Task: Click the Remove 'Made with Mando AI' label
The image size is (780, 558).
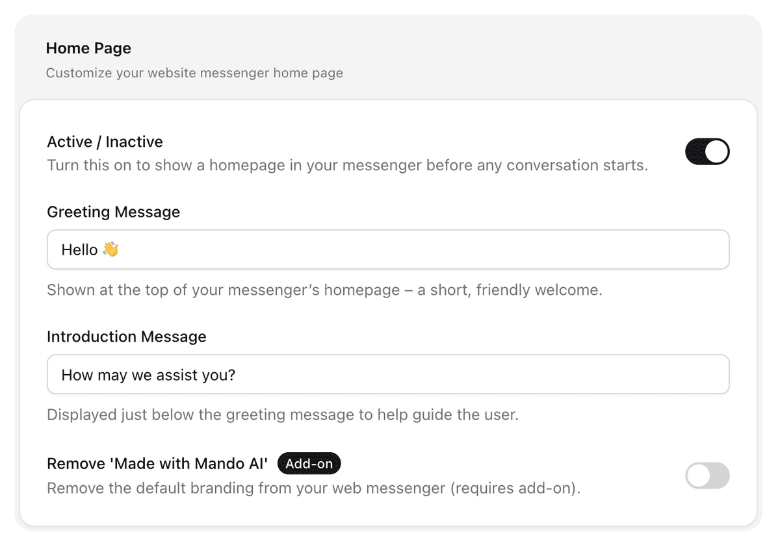Action: 158,464
